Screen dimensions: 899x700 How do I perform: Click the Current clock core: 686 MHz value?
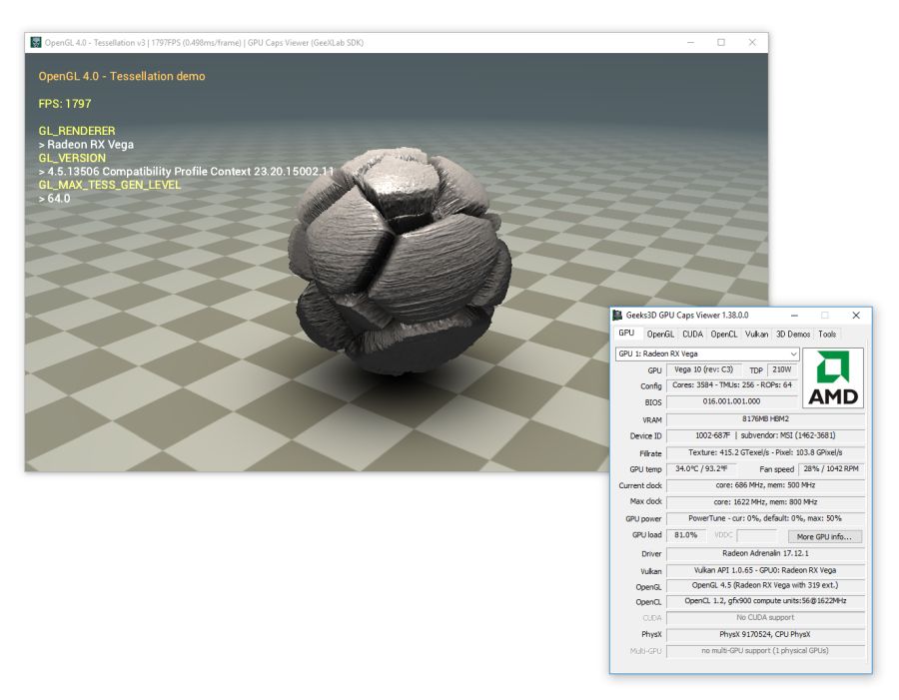click(x=765, y=485)
